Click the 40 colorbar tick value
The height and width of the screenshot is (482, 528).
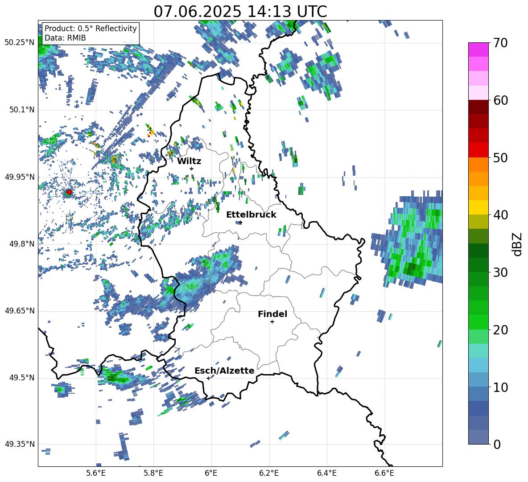pos(500,215)
